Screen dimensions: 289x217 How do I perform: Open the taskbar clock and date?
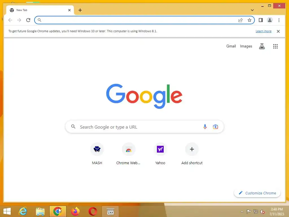coord(277,211)
